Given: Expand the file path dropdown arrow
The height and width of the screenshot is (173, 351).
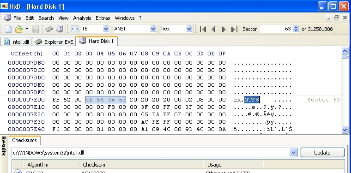Looking at the screenshot, I should click(x=293, y=153).
